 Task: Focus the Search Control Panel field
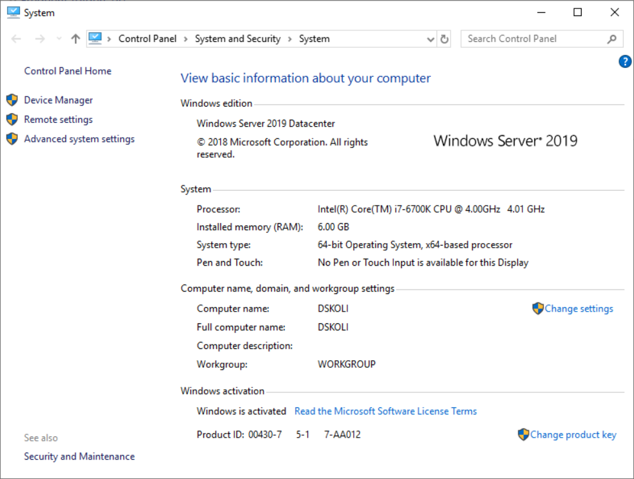click(x=542, y=39)
